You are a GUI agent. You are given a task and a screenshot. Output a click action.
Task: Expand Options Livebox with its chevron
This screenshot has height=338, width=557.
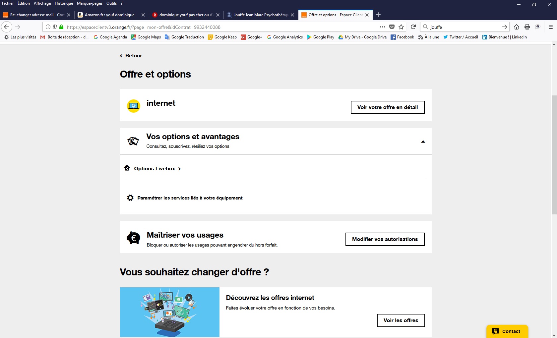[x=180, y=169]
